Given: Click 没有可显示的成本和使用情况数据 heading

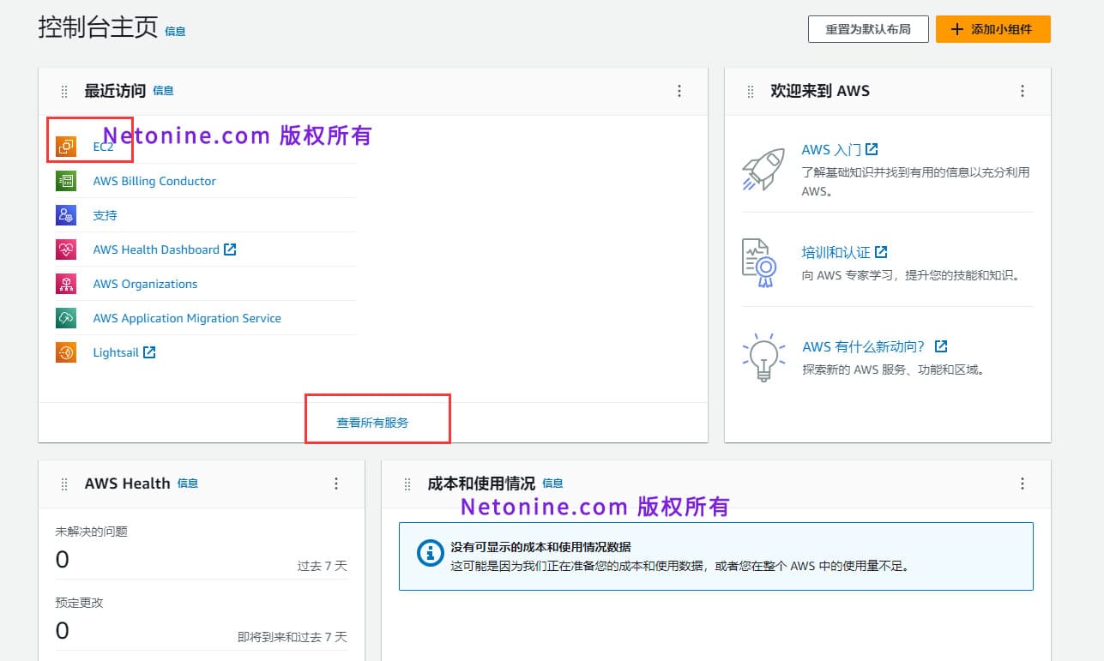Looking at the screenshot, I should (x=541, y=547).
